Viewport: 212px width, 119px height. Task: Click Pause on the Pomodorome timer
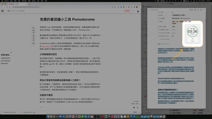[193, 41]
